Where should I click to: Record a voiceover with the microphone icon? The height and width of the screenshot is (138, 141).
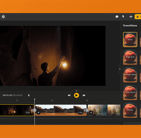[29, 95]
